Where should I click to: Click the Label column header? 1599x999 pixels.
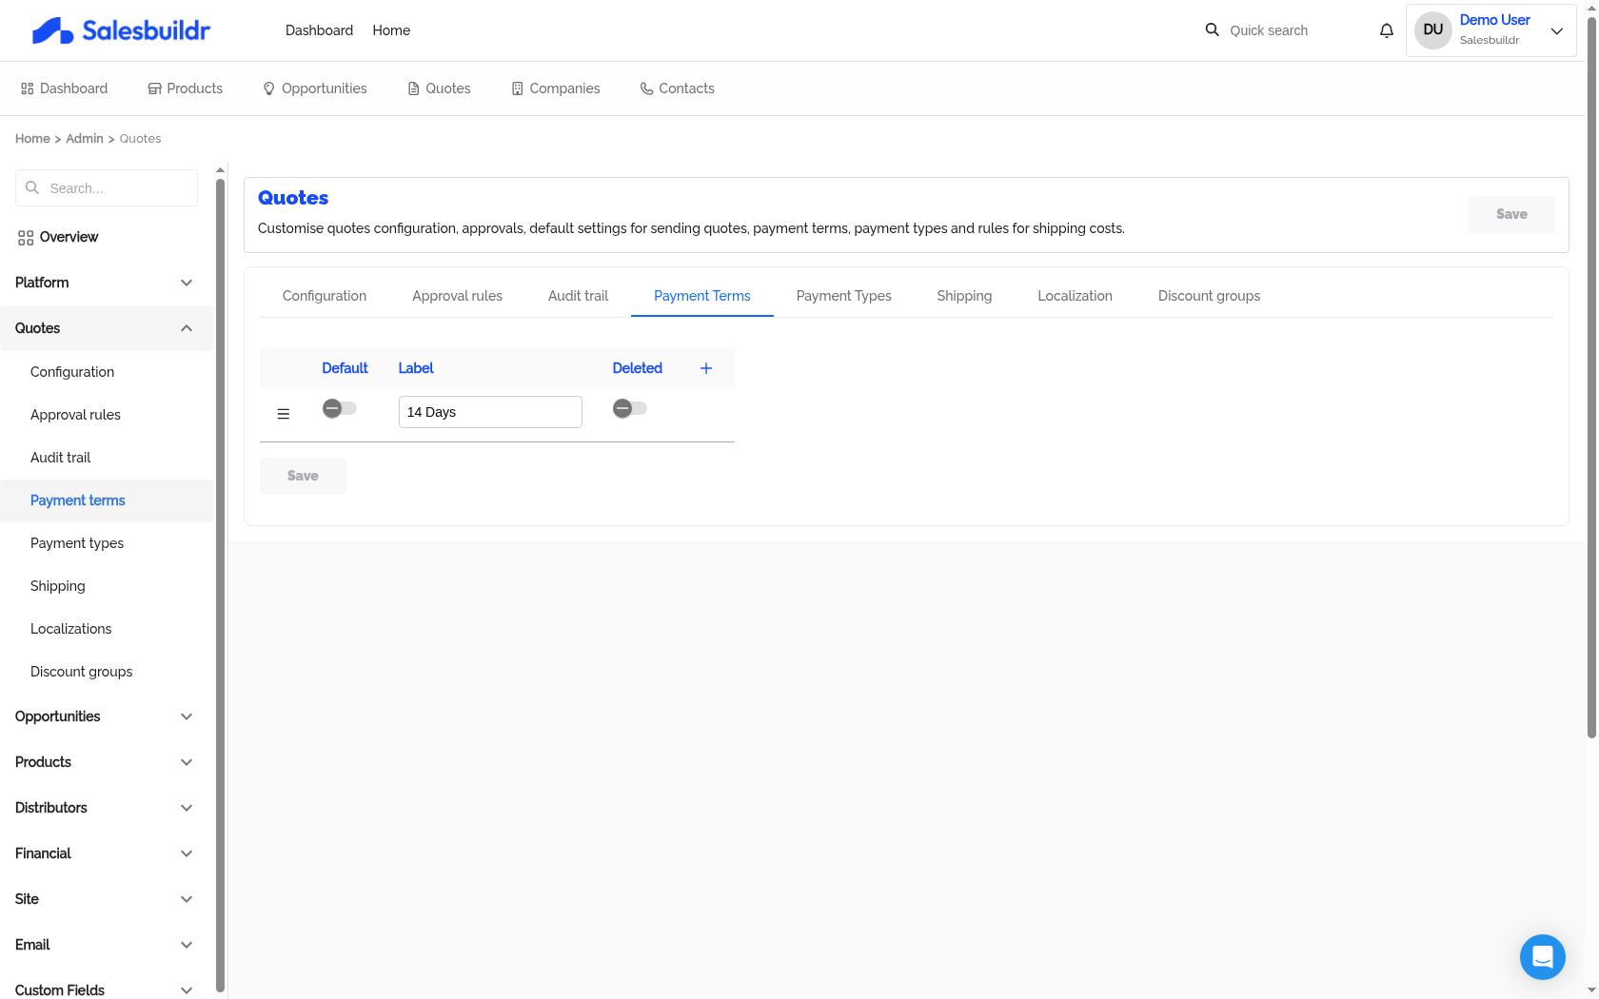click(x=416, y=368)
